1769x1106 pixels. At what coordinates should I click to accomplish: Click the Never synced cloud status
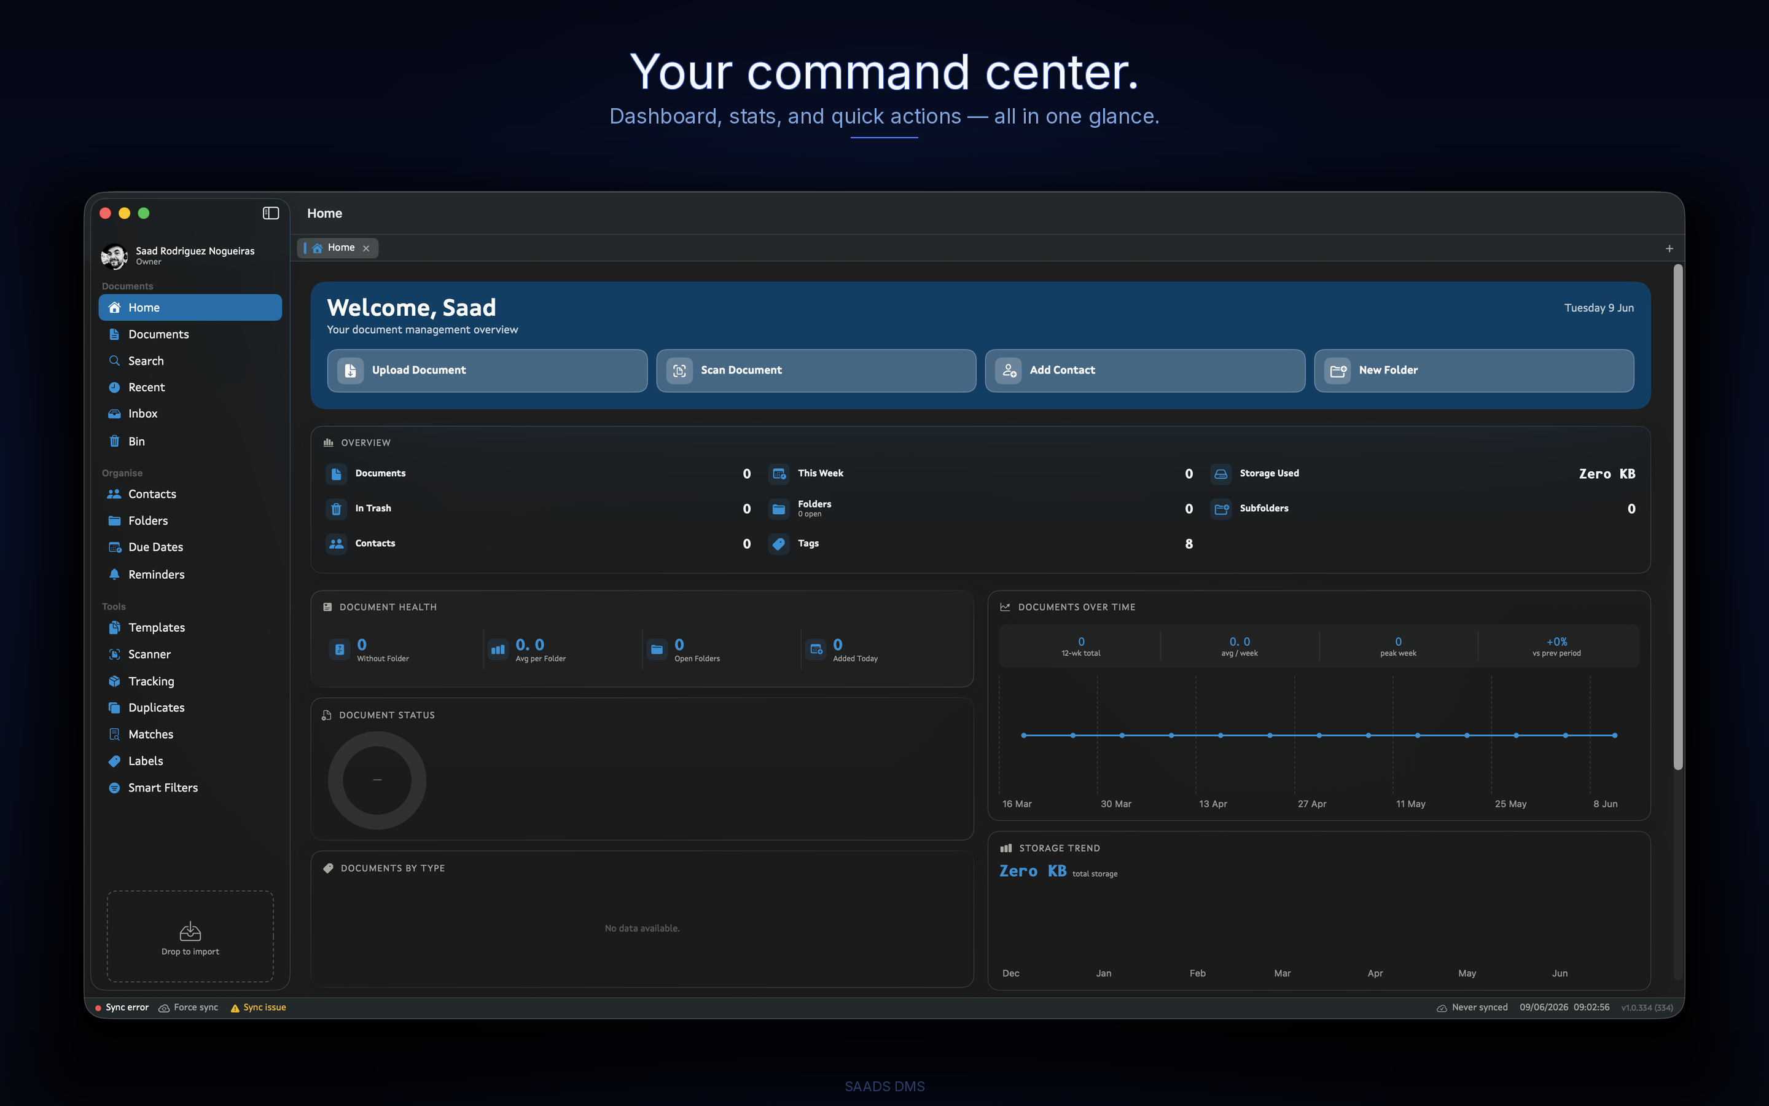tap(1472, 1007)
